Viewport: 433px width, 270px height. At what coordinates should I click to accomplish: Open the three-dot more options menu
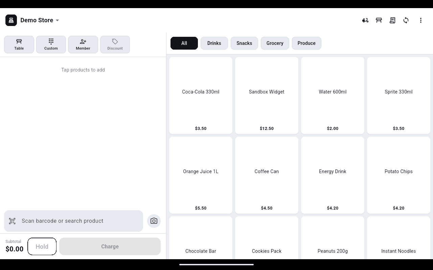421,20
